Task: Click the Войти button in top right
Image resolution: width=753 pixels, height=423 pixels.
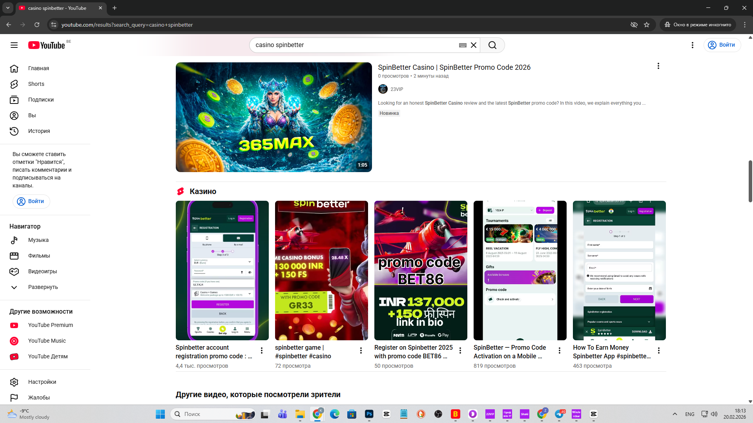Action: [x=722, y=45]
